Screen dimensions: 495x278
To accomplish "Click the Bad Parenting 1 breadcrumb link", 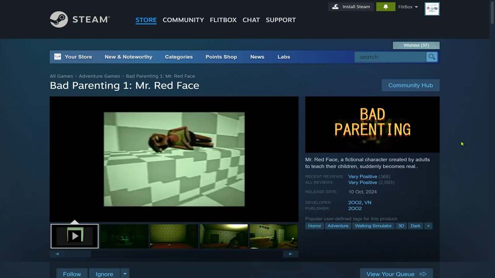I will (160, 76).
